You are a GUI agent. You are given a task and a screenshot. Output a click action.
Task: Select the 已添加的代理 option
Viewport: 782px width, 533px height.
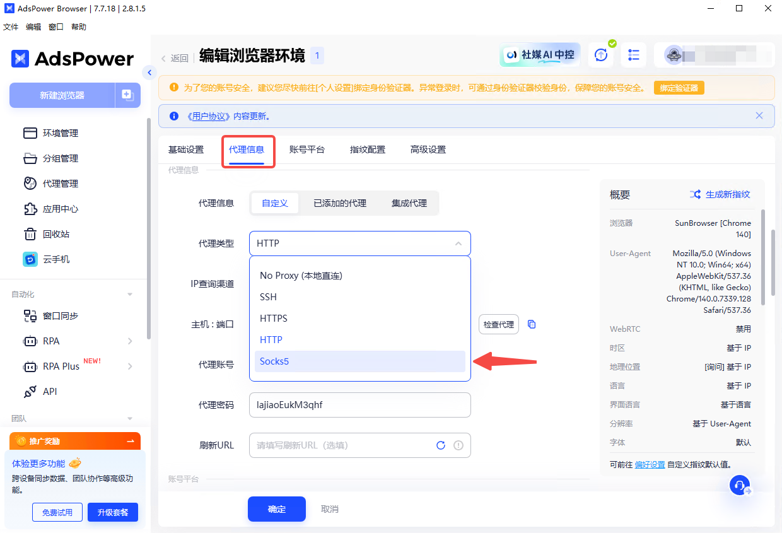pyautogui.click(x=340, y=203)
